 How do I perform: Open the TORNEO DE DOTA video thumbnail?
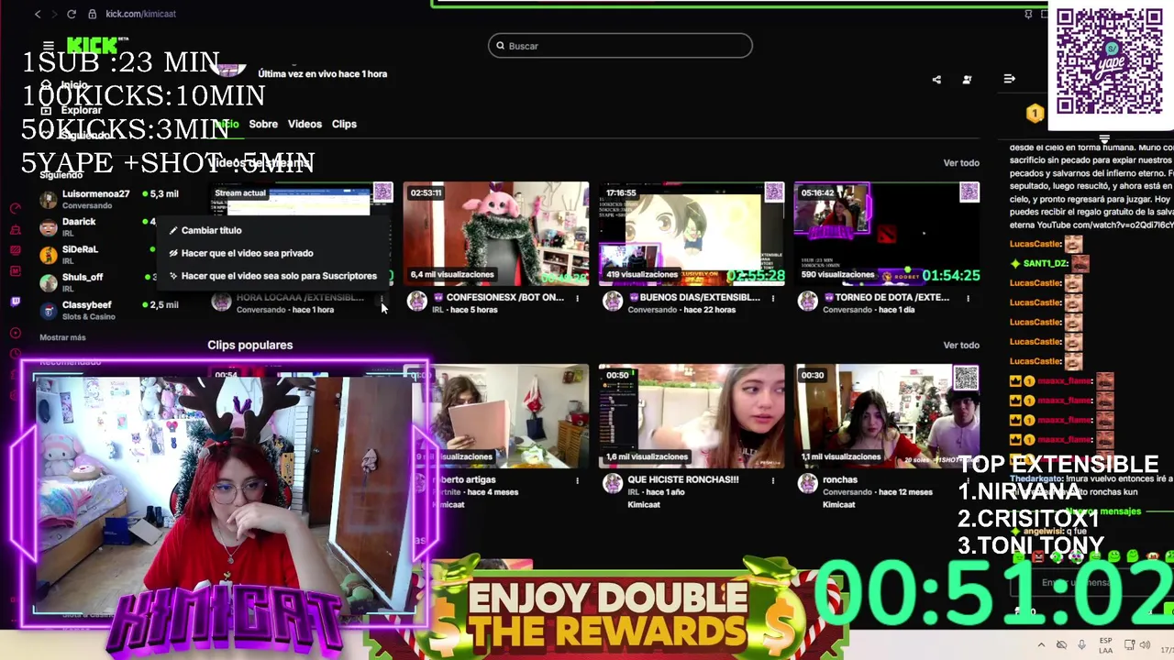pos(887,234)
